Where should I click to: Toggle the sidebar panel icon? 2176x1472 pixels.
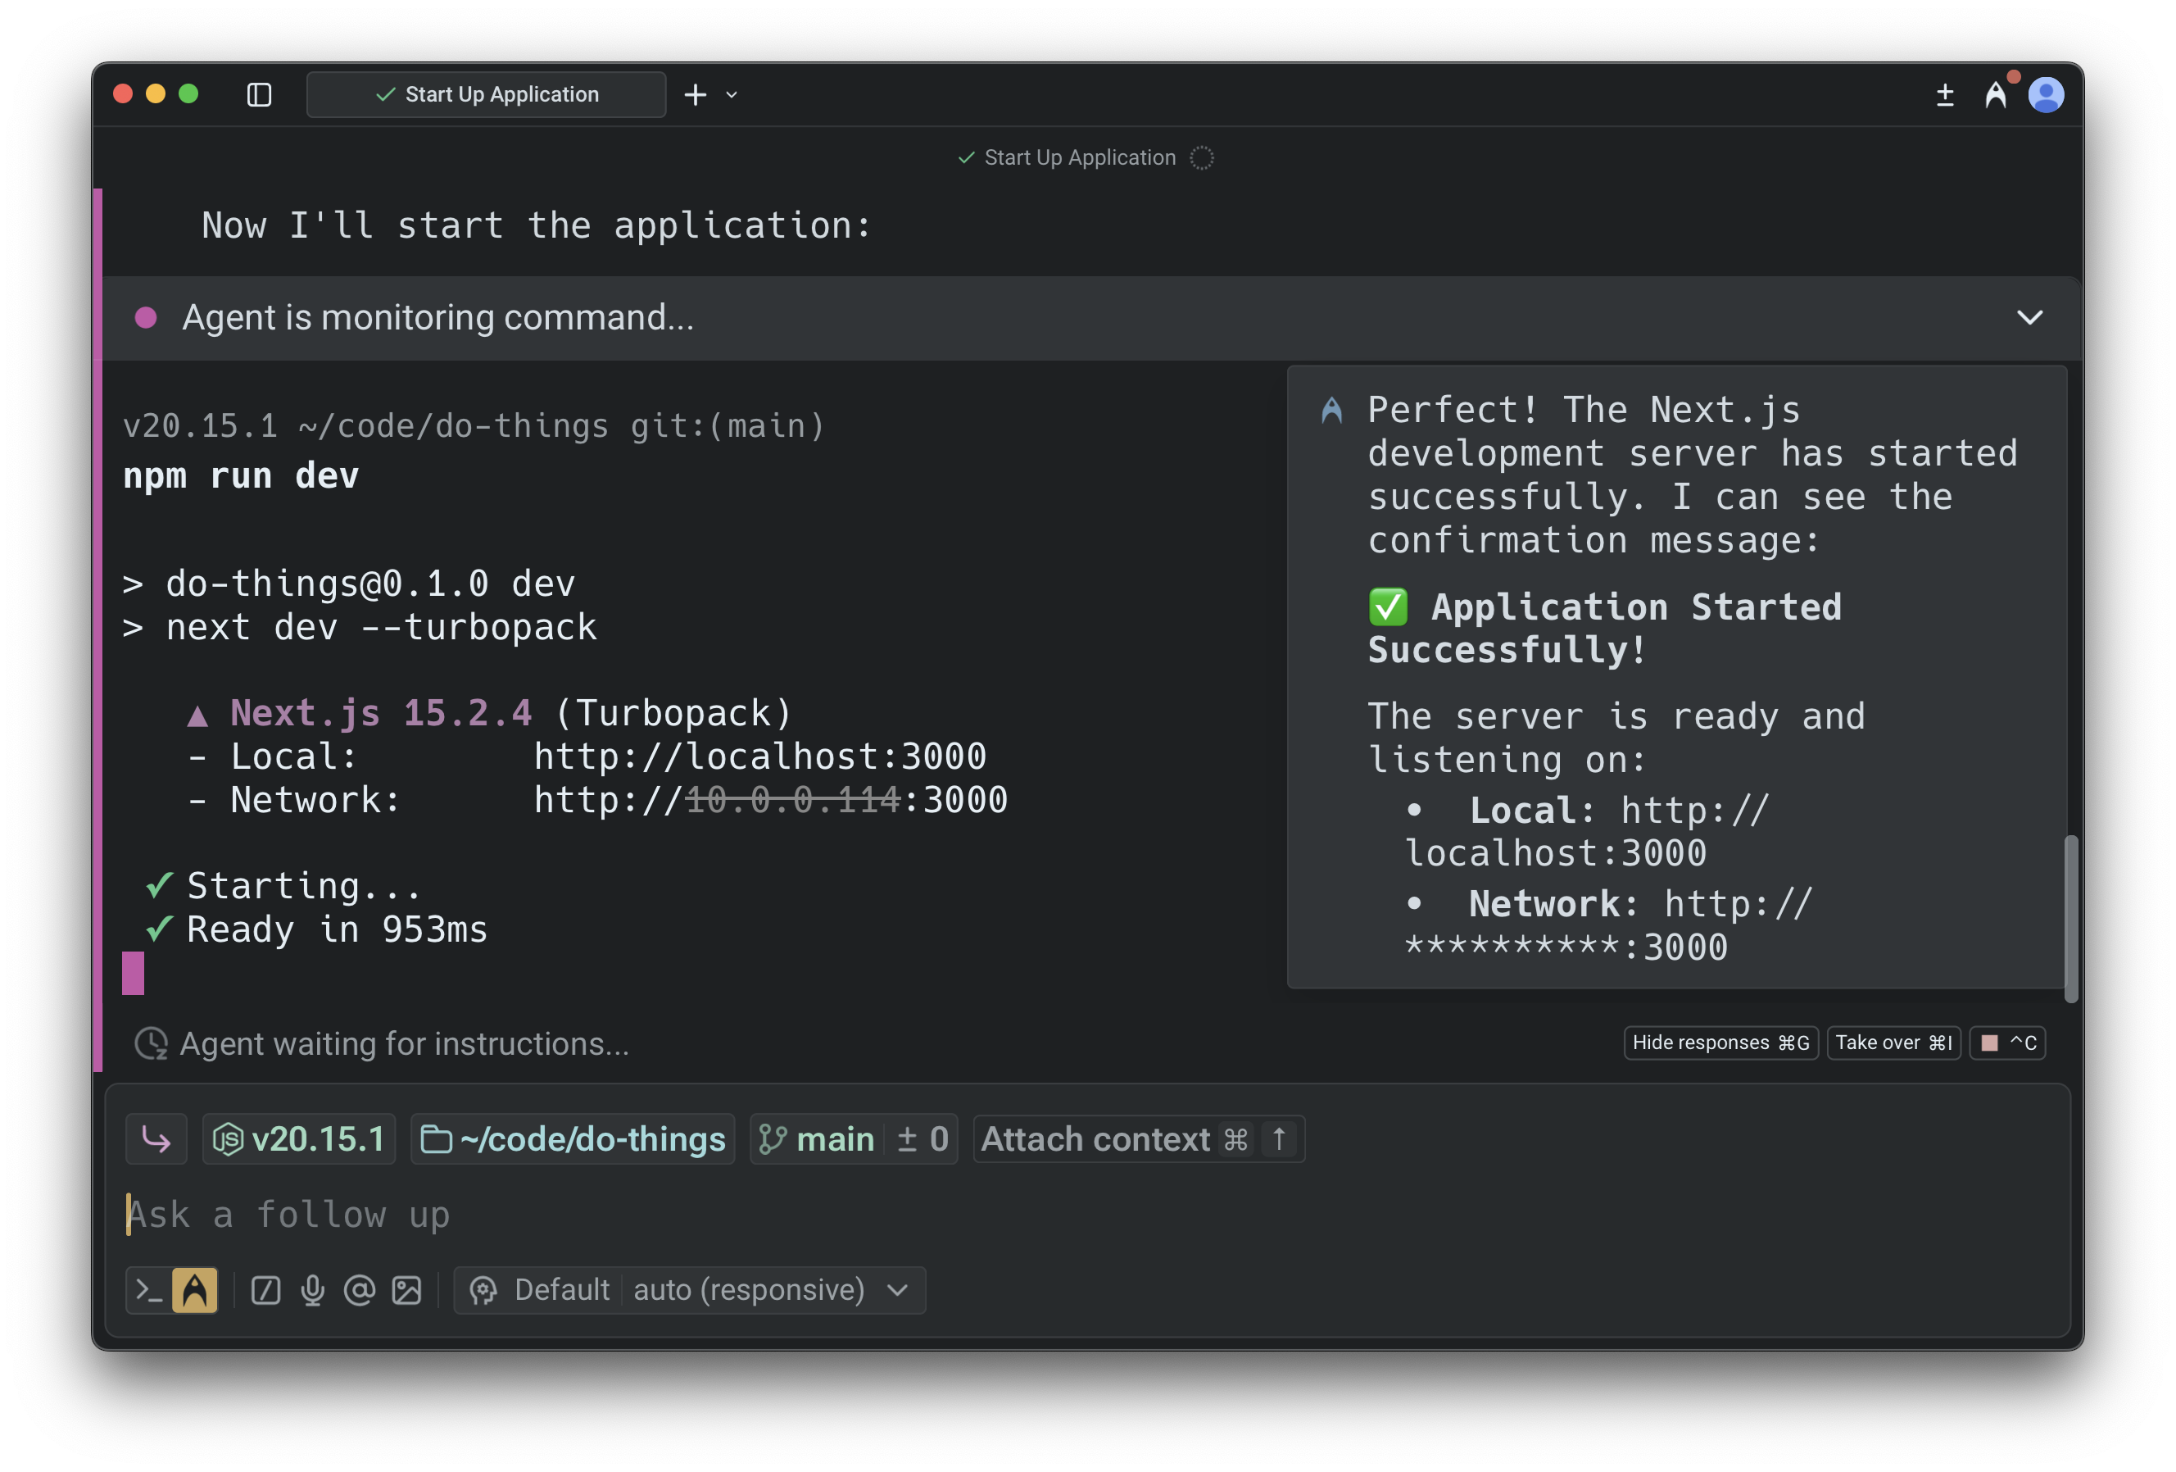click(260, 94)
